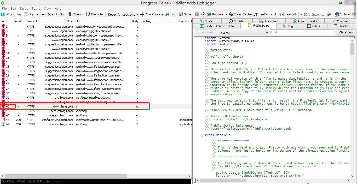
Task: Replay the selected sessions
Action: (37, 14)
